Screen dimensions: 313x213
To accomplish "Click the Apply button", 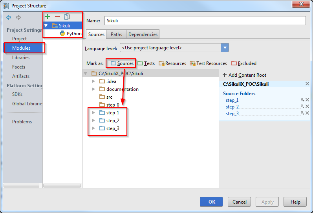I will (267, 202).
